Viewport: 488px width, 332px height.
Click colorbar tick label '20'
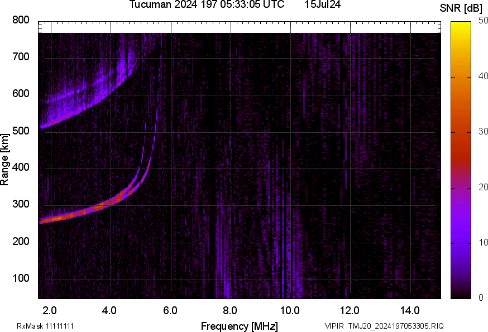click(x=483, y=187)
